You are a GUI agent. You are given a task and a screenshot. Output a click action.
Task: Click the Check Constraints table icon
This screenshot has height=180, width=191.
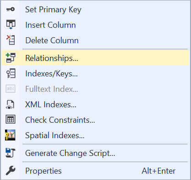click(x=11, y=120)
